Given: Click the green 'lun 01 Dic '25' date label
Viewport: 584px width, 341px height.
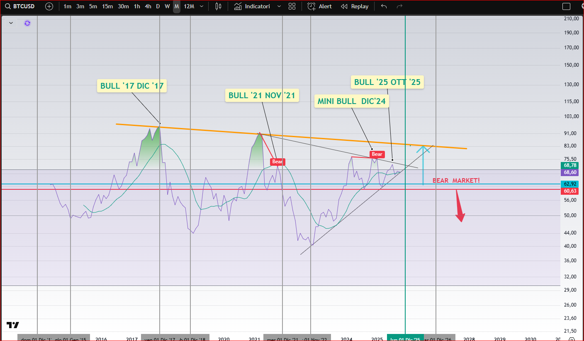Looking at the screenshot, I should [x=405, y=337].
